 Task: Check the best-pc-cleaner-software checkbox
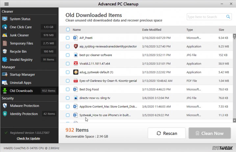coord(68,55)
